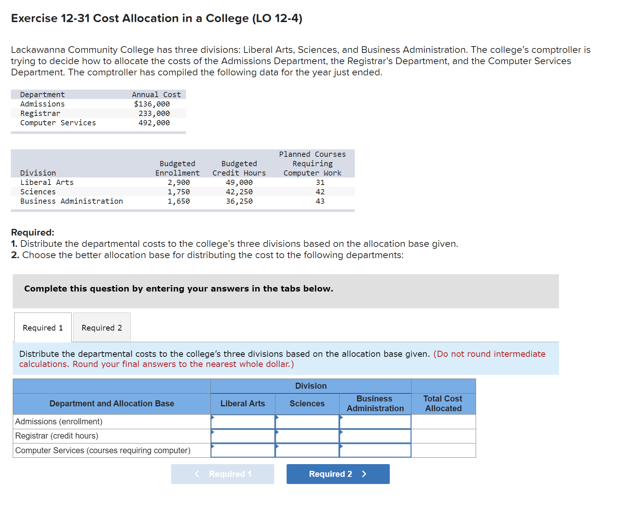
Task: Click the Exercise 12-31 title heading
Action: (157, 18)
